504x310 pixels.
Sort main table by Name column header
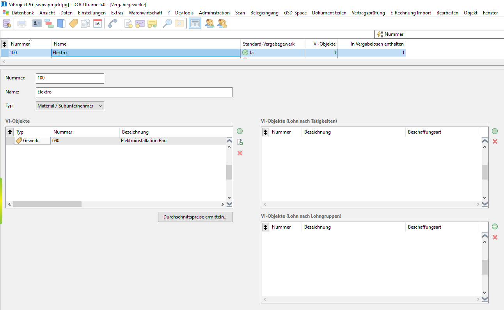[146, 44]
